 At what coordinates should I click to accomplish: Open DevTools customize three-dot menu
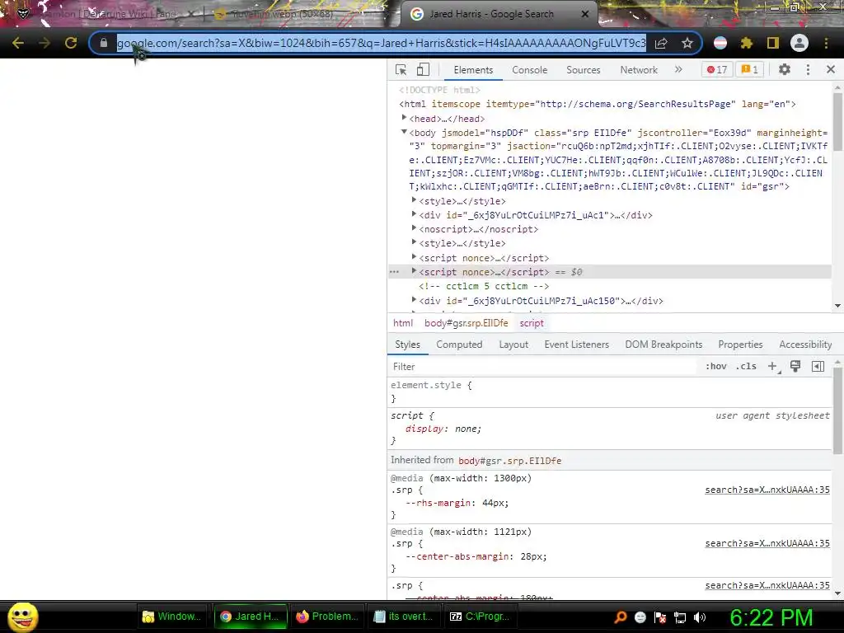[808, 69]
